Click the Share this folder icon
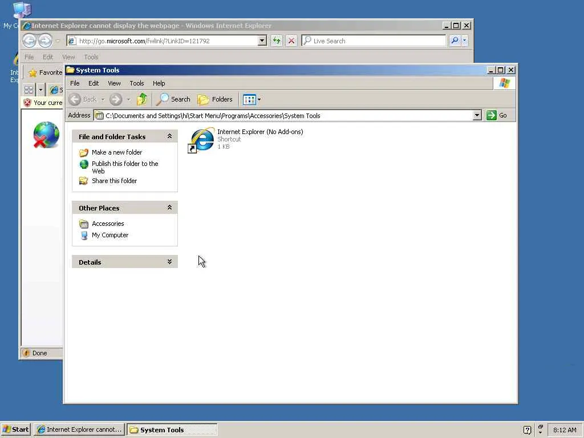 coord(84,181)
